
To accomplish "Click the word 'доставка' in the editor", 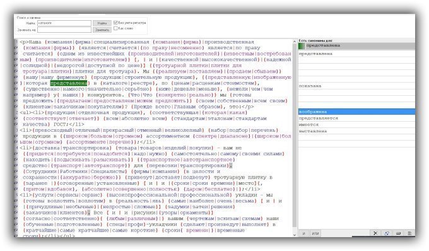I will [x=47, y=148].
